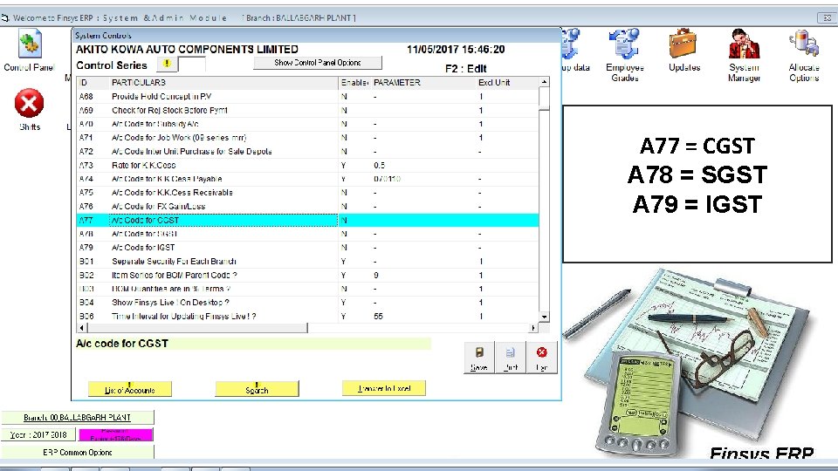Select row B01 Separate Security For Each Branch
The height and width of the screenshot is (471, 838).
pos(308,262)
